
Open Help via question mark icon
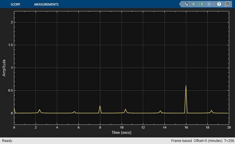[219, 4]
